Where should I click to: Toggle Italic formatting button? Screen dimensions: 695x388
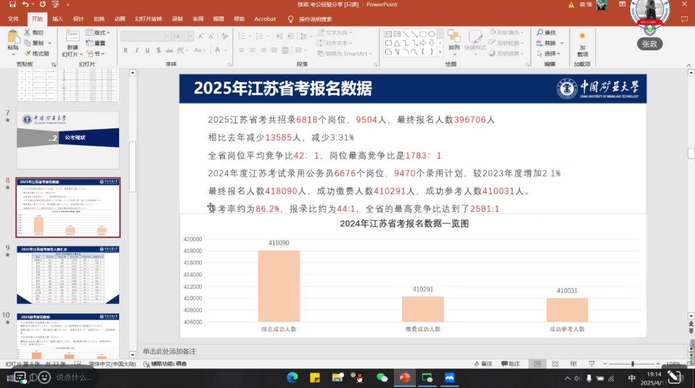coord(137,50)
